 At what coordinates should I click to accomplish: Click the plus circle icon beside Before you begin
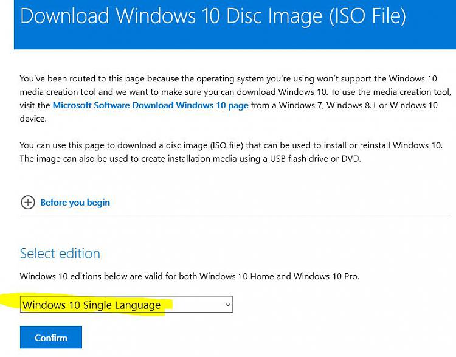click(28, 203)
